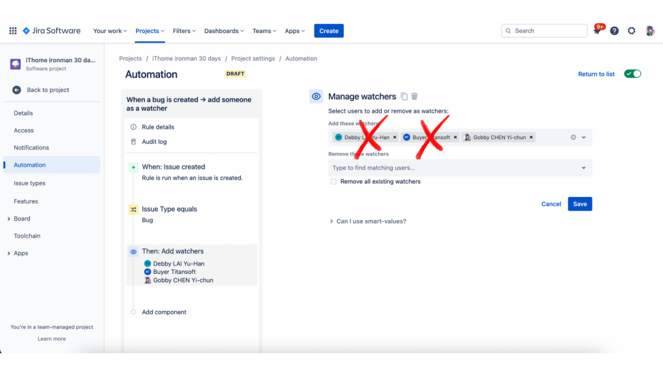Open the user profile avatar

coord(650,31)
